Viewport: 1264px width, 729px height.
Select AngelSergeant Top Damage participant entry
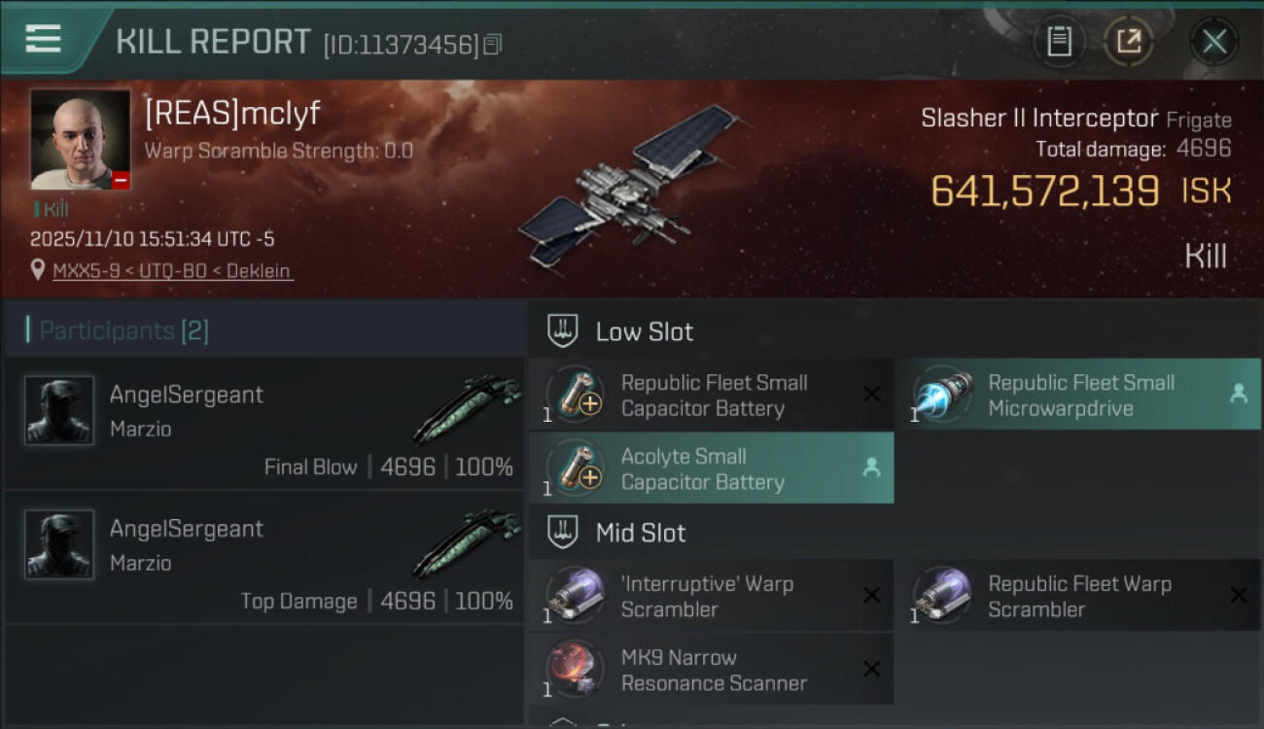coord(264,558)
